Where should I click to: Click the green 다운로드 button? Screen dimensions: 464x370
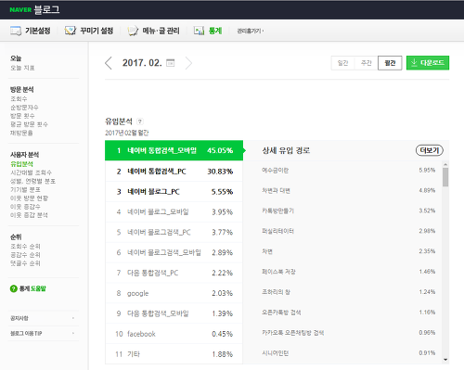[428, 63]
